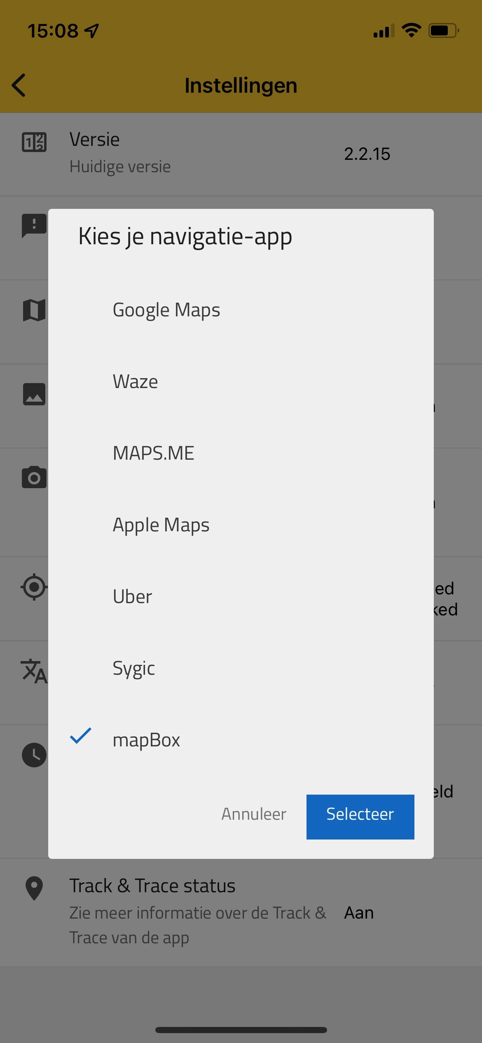Tap the feedback speech bubble icon
This screenshot has height=1043, width=482.
point(34,226)
